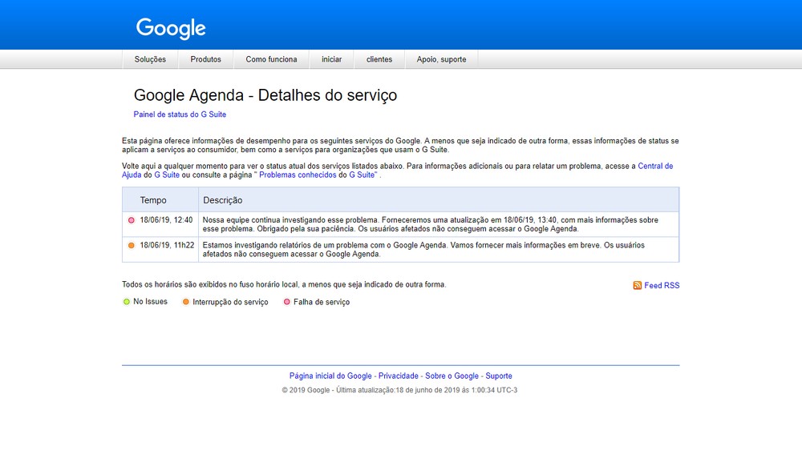Click the RSS feed orange icon
This screenshot has height=450, width=802.
point(638,286)
